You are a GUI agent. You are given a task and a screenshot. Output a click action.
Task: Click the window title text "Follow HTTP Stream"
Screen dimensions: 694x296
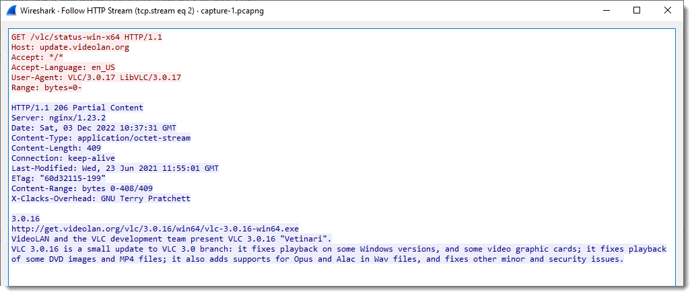click(x=96, y=11)
